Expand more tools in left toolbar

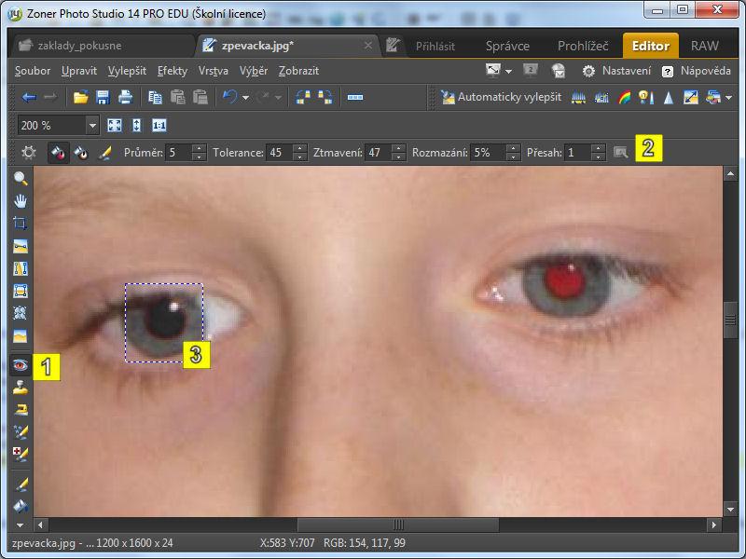20,525
